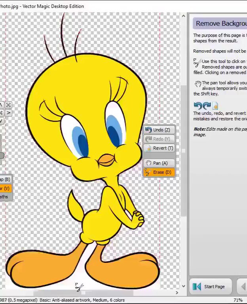This screenshot has height=304, width=247.
Task: Click the horizontal scrollbar right arrow
Action: pos(177,293)
